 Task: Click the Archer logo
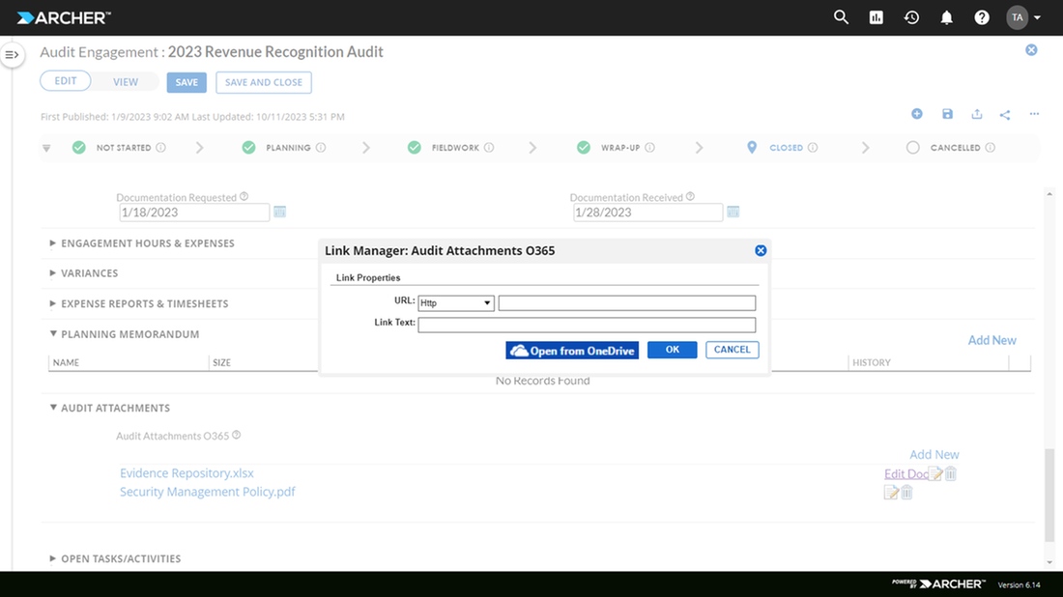[x=64, y=18]
